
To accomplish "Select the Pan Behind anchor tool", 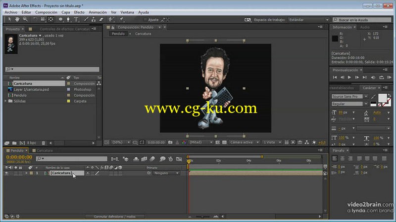I will click(x=51, y=19).
